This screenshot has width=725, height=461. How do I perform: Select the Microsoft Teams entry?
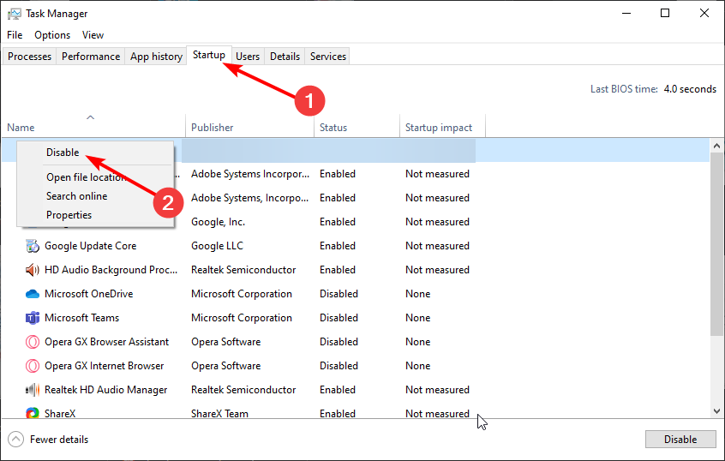(x=81, y=318)
